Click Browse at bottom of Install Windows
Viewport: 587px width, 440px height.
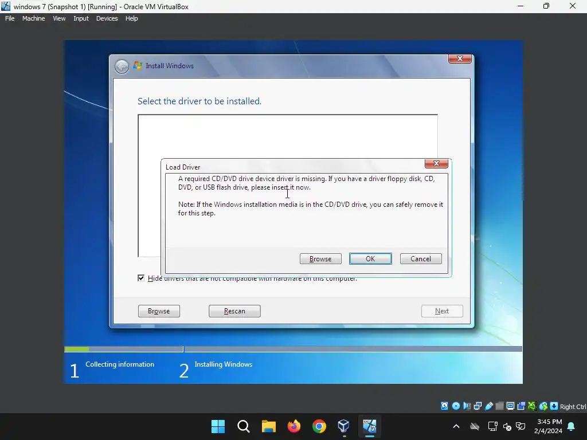click(159, 311)
